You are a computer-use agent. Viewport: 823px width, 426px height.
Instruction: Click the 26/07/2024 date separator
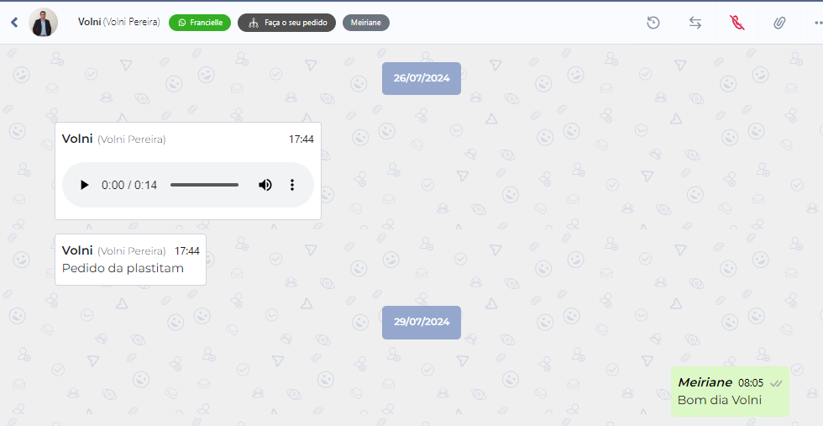[x=422, y=78]
